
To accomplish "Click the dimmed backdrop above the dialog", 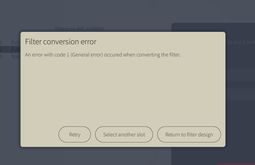I will 127,13.
